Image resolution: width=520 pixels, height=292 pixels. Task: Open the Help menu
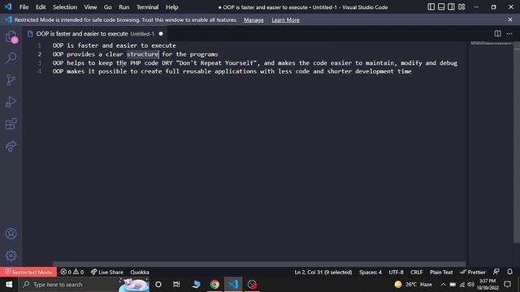[171, 7]
